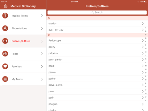The image size is (148, 111).
Task: Open the My Terms menu item
Action: point(23,79)
